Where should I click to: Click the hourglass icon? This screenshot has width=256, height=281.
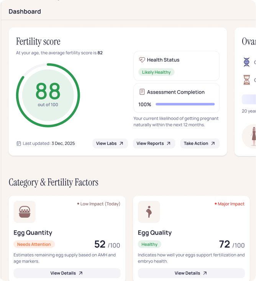(x=247, y=80)
